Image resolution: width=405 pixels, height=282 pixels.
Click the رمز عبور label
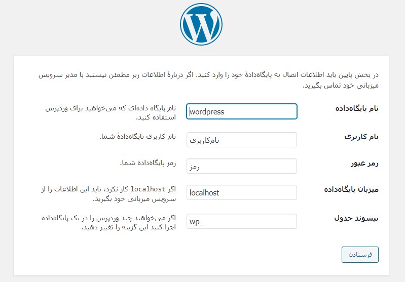pos(364,164)
